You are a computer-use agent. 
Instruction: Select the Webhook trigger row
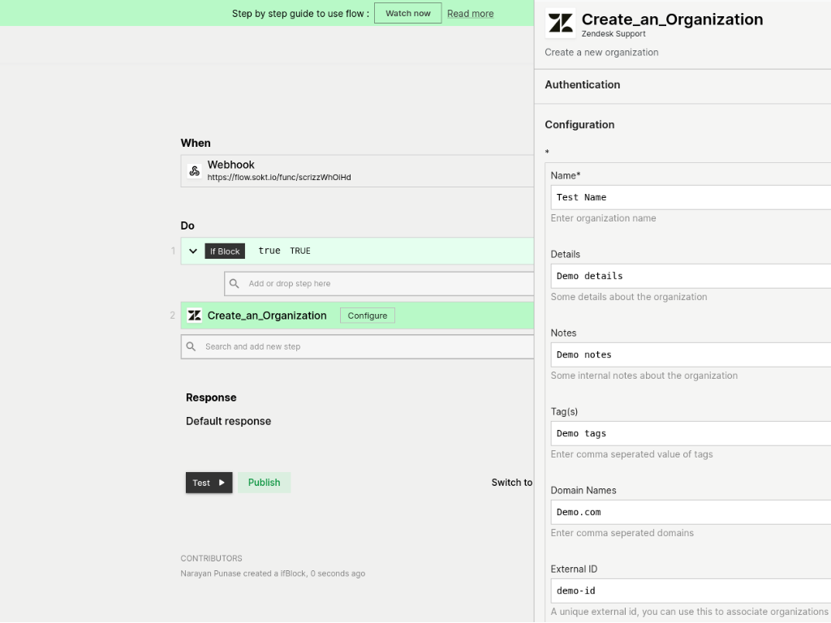tap(357, 171)
